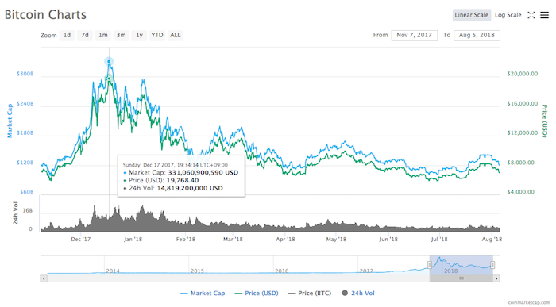556x307 pixels.
Task: Toggle Price (USD) series in legend
Action: click(257, 294)
